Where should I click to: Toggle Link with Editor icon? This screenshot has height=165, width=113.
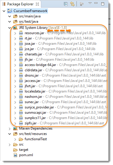point(72,4)
